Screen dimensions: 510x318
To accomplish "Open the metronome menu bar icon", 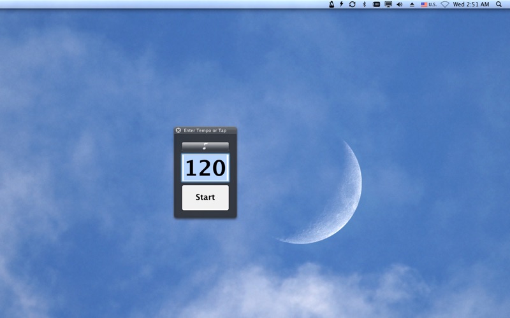I will [x=331, y=4].
